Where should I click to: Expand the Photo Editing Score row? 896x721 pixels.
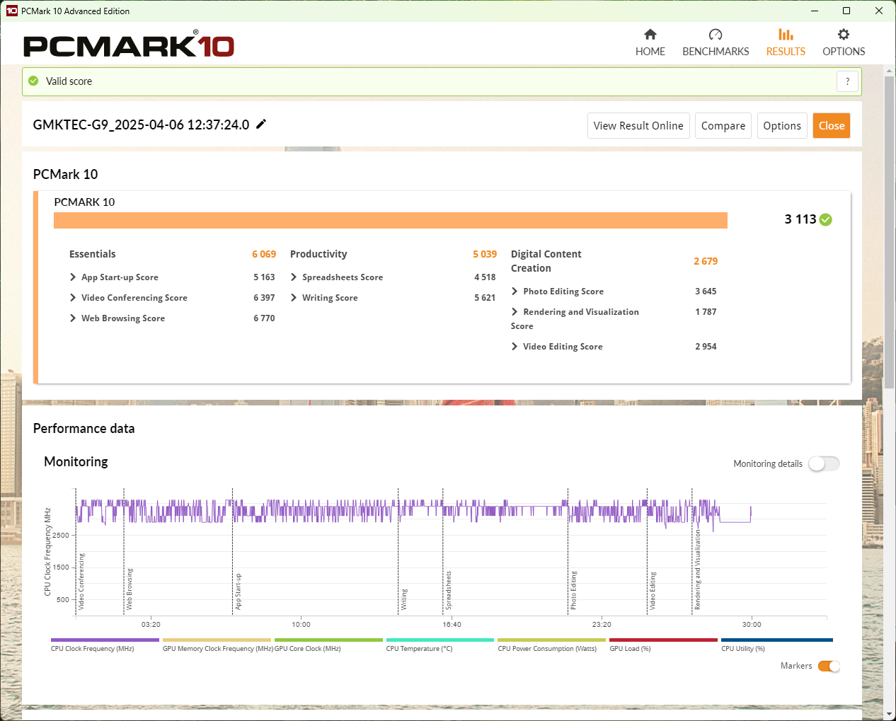click(x=515, y=292)
